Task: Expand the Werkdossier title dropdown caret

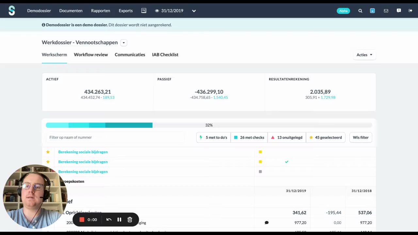Action: point(123,43)
